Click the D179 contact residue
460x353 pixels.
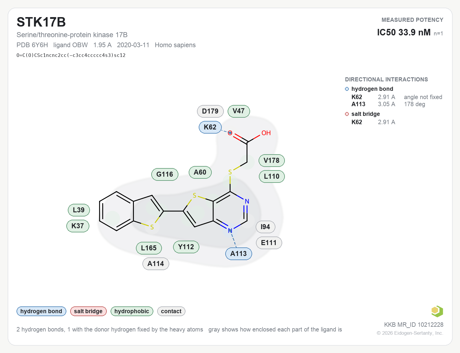click(x=210, y=111)
